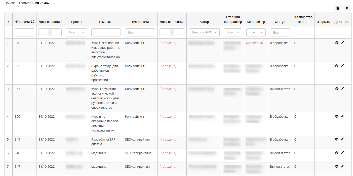Edit task 349 with the pencil icon
The image size is (353, 176).
click(342, 139)
